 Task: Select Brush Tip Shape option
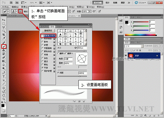tap(48, 36)
